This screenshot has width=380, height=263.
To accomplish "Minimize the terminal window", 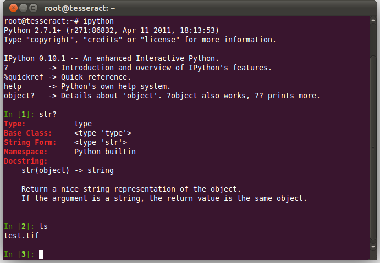I will point(21,8).
